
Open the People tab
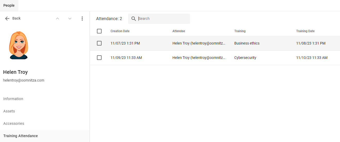[x=9, y=5]
